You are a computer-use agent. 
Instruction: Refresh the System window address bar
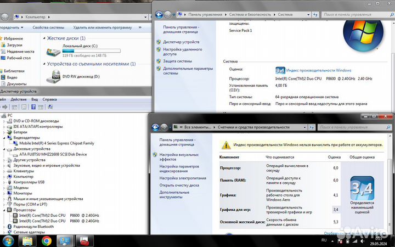pyautogui.click(x=315, y=15)
